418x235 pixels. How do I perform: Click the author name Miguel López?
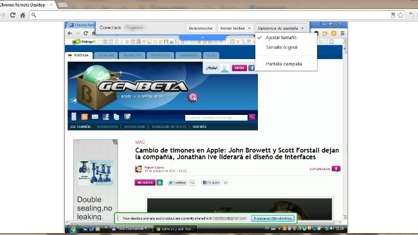coord(154,168)
